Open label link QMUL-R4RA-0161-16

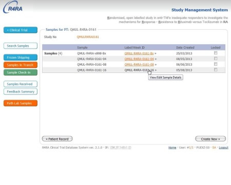[x=139, y=70]
